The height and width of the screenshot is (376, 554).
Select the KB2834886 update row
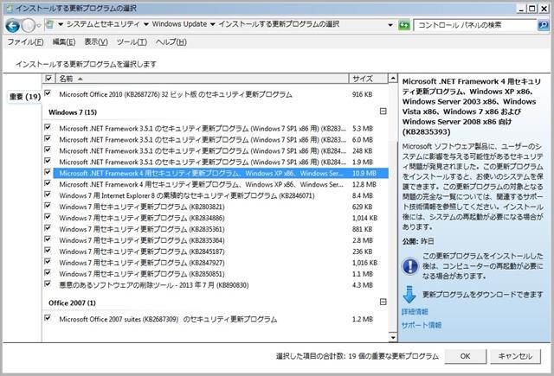pyautogui.click(x=216, y=218)
